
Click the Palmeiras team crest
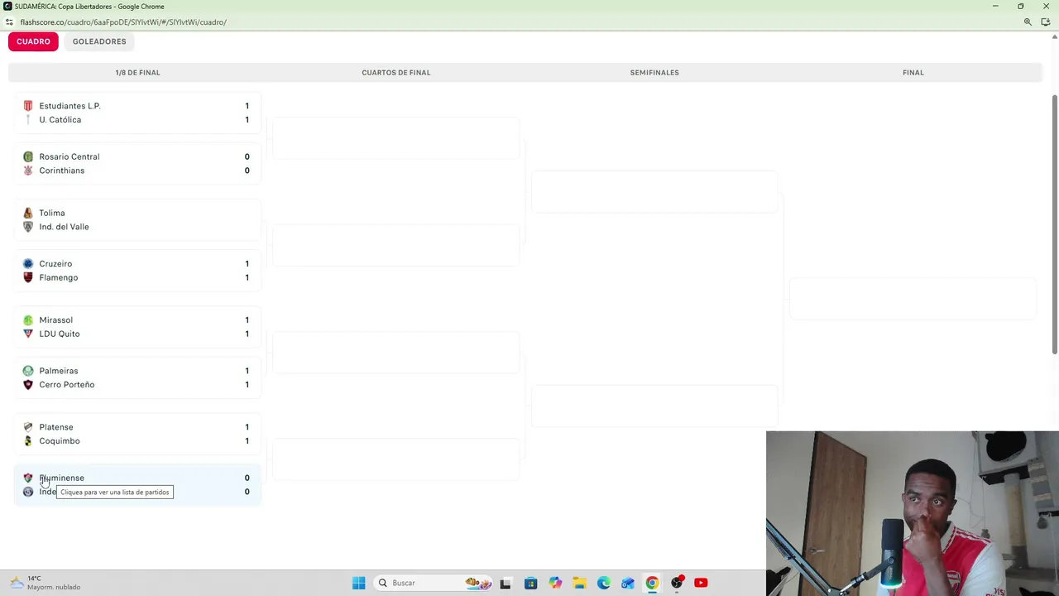(28, 371)
